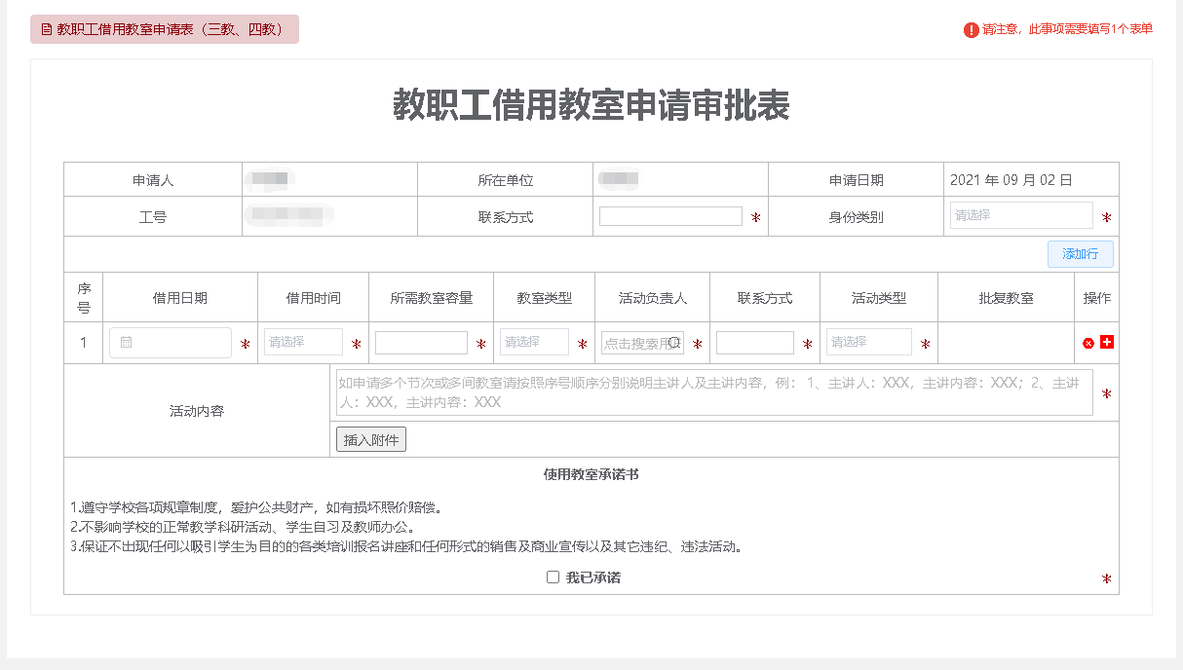Expand the 教室类型 select box
The width and height of the screenshot is (1183, 670).
534,342
